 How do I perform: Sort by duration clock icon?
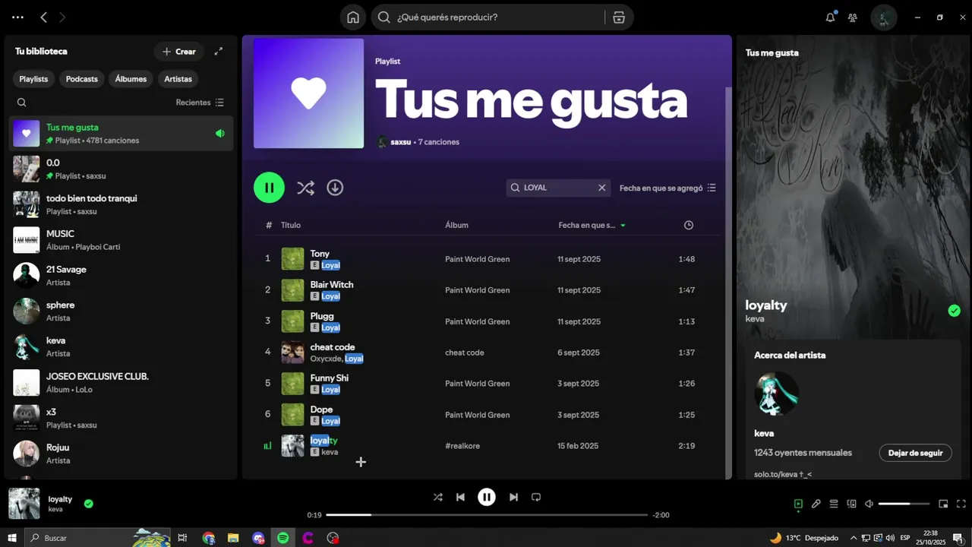click(689, 225)
